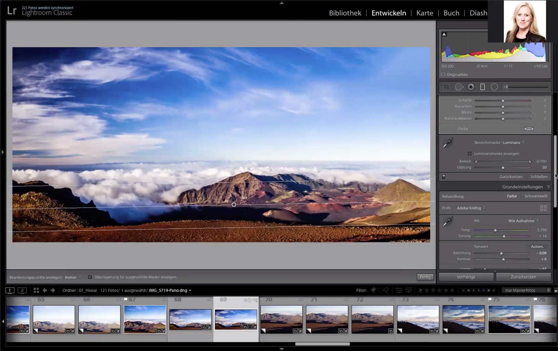Select the Spot Removal tool
Screen dimensions: 558x351
coord(459,87)
